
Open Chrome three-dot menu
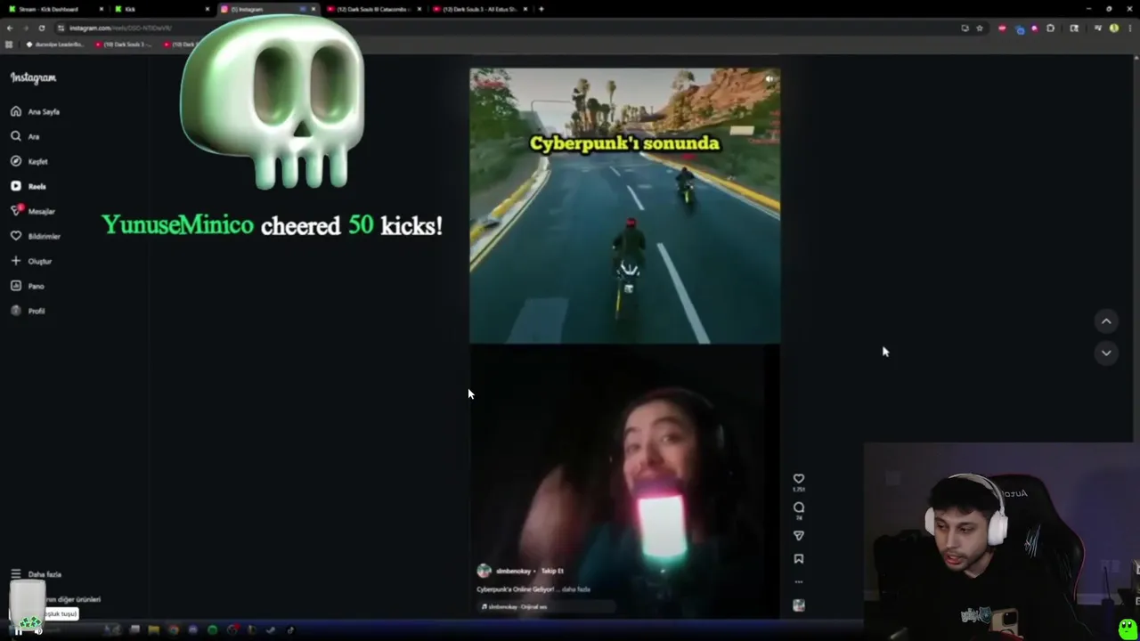coord(1129,28)
